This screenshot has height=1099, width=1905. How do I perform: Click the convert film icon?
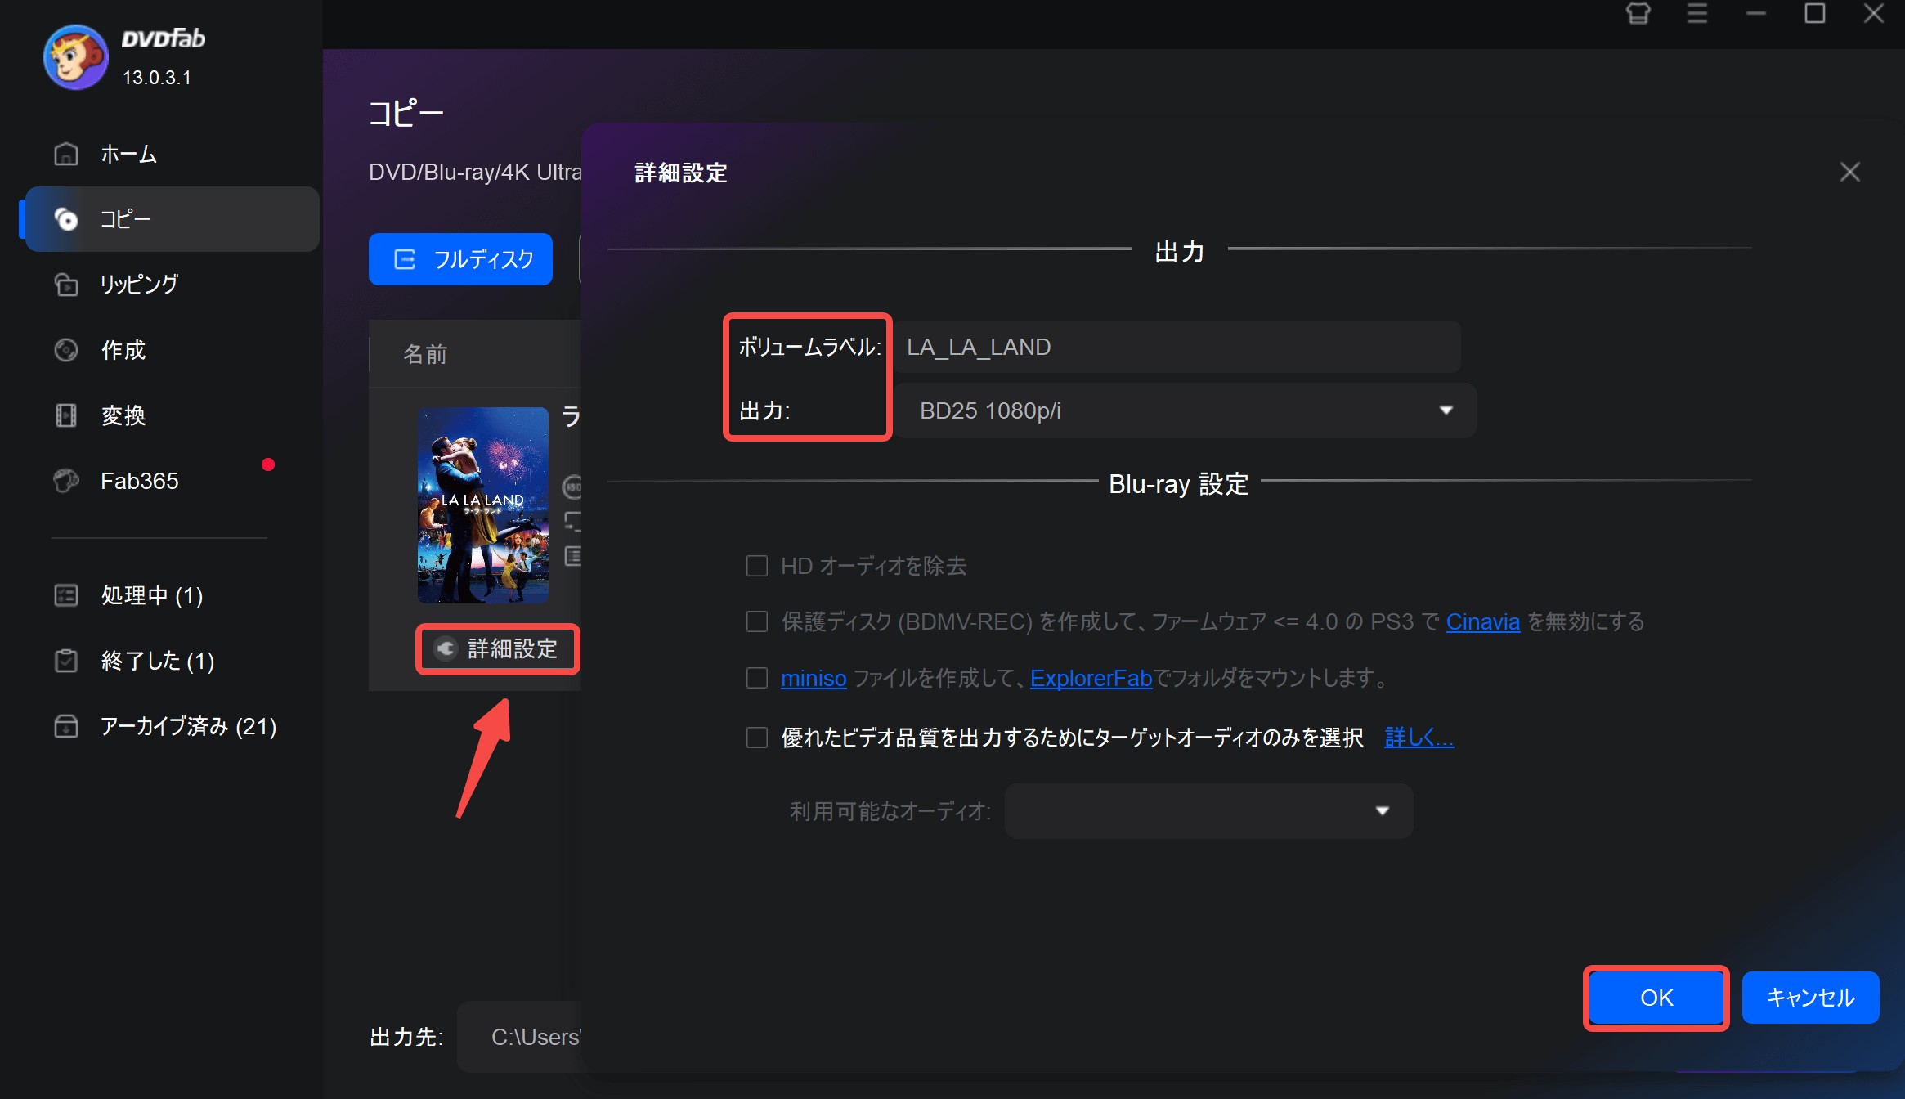(66, 415)
